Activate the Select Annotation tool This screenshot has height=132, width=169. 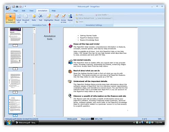tap(10, 18)
